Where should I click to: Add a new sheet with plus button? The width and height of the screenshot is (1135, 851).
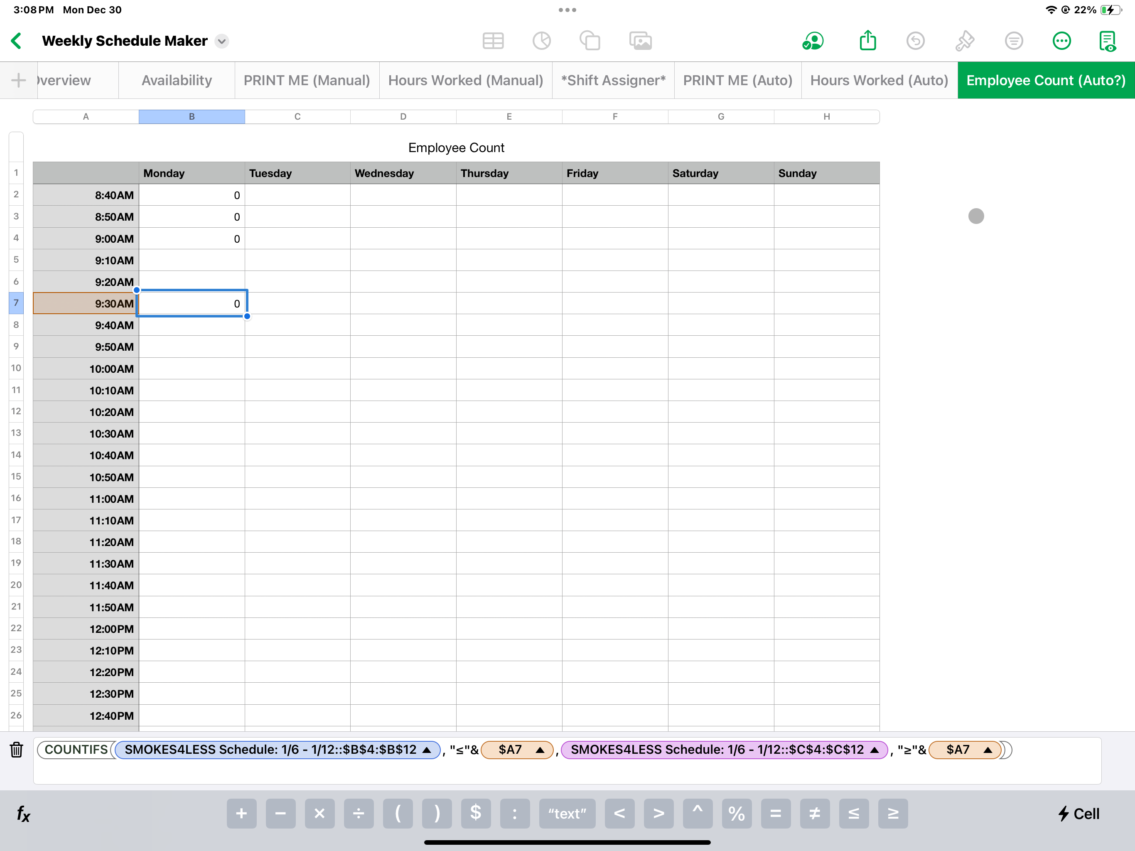click(18, 80)
